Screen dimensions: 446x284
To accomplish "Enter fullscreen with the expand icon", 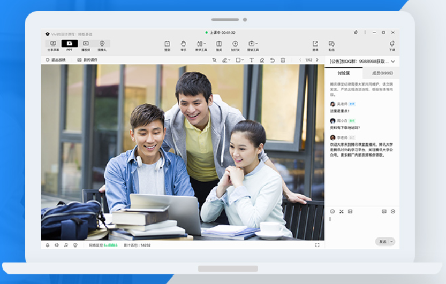I will (x=317, y=245).
